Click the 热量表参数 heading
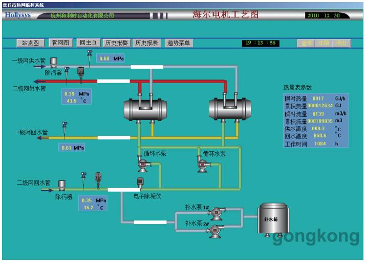 pos(297,88)
